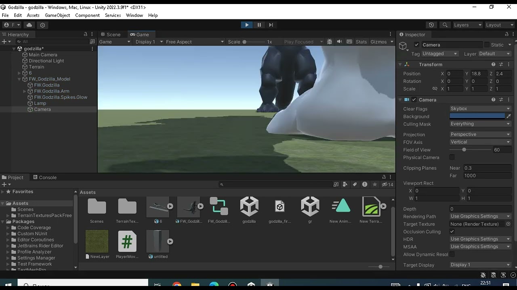The height and width of the screenshot is (290, 517).
Task: Start Play mode
Action: point(247,25)
